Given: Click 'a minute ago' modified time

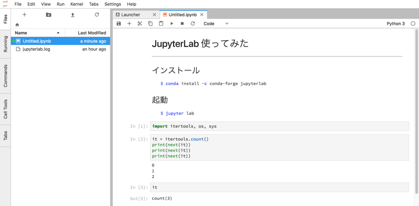Looking at the screenshot, I should click(93, 41).
